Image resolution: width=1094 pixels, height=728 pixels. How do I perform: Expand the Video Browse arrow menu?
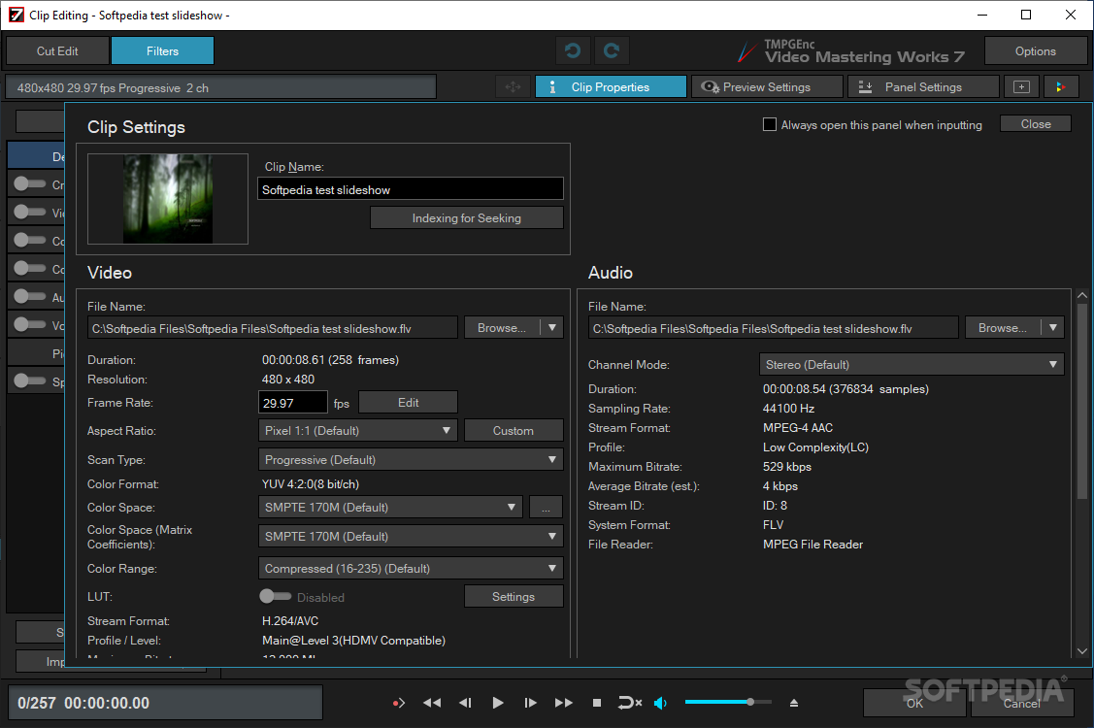tap(552, 327)
